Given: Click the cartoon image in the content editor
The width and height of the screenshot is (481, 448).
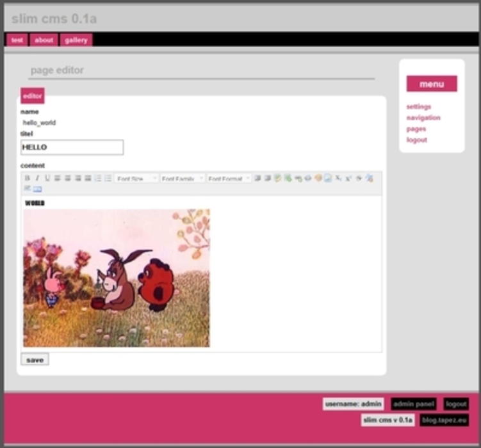Looking at the screenshot, I should pos(117,278).
